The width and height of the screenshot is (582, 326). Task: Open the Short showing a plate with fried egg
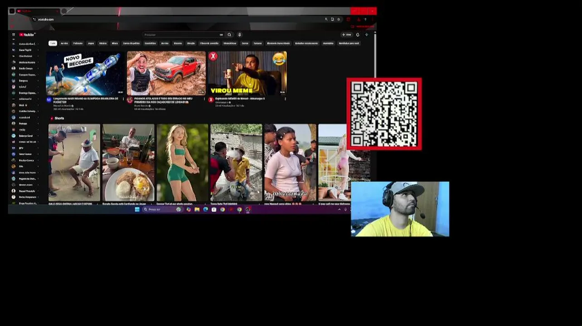(x=128, y=163)
